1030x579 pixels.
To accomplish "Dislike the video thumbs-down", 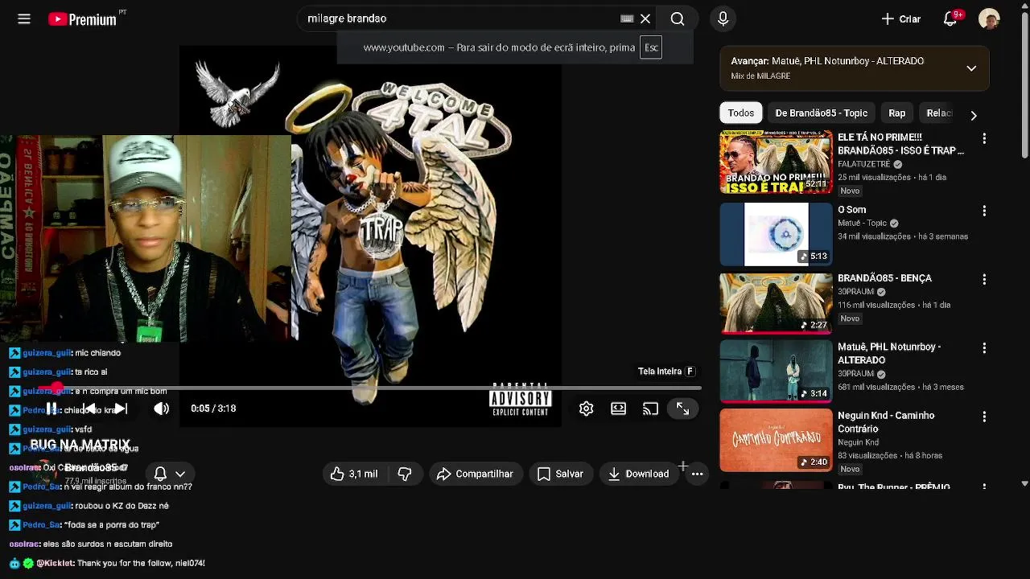I will coord(405,474).
